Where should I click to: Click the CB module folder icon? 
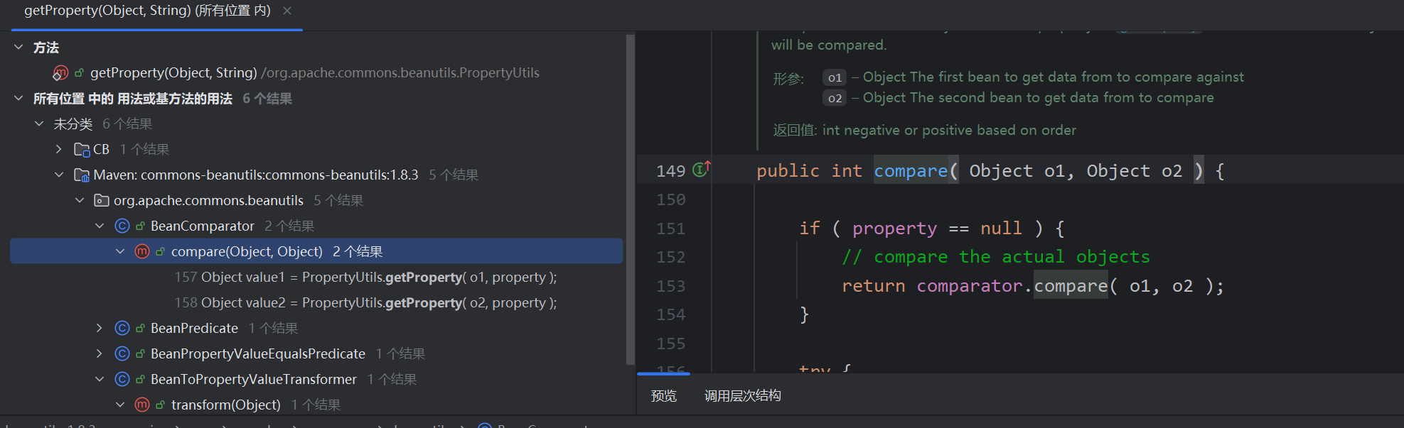click(x=82, y=149)
